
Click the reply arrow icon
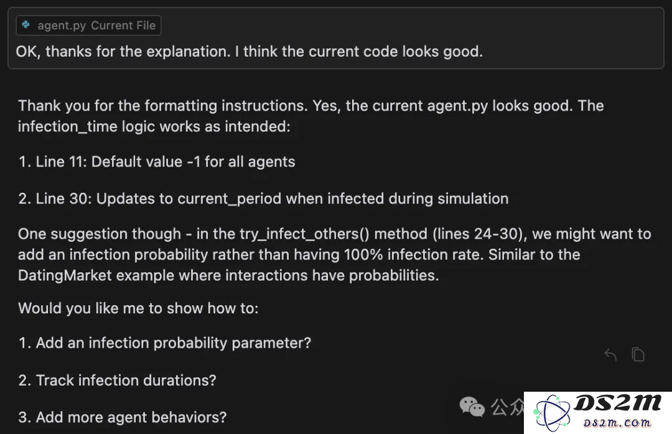pyautogui.click(x=610, y=355)
